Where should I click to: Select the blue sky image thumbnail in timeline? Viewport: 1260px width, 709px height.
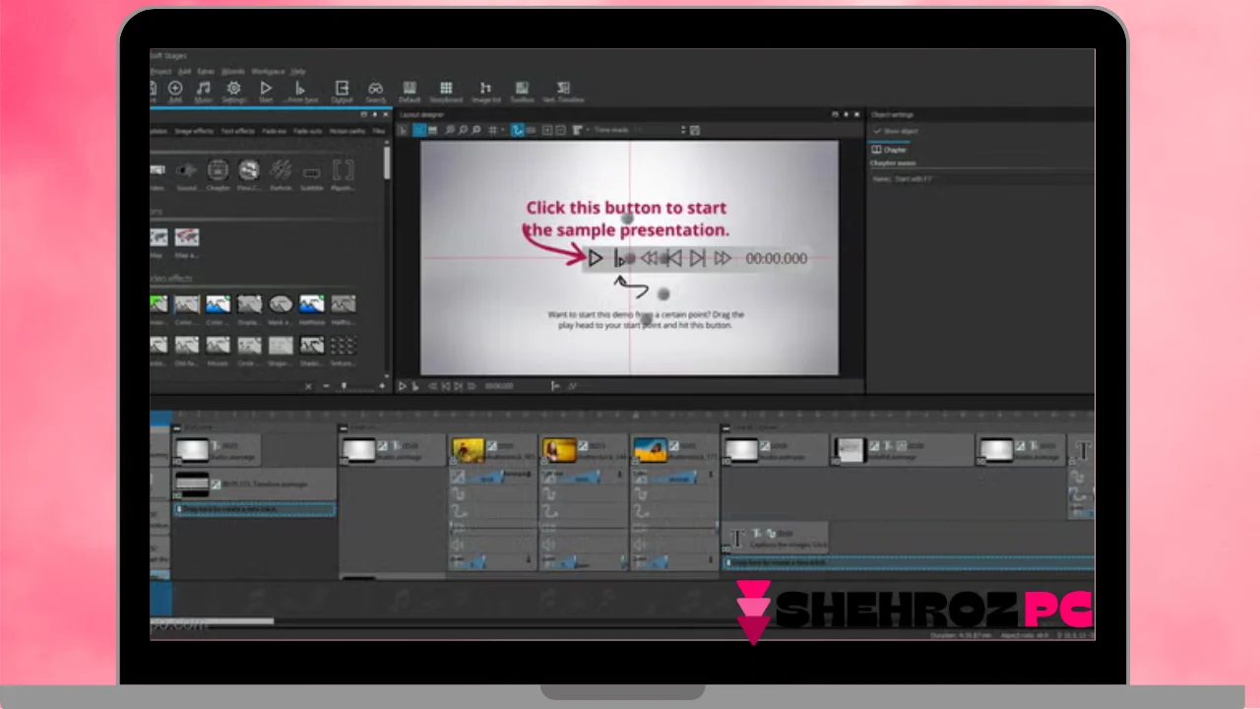pos(650,450)
